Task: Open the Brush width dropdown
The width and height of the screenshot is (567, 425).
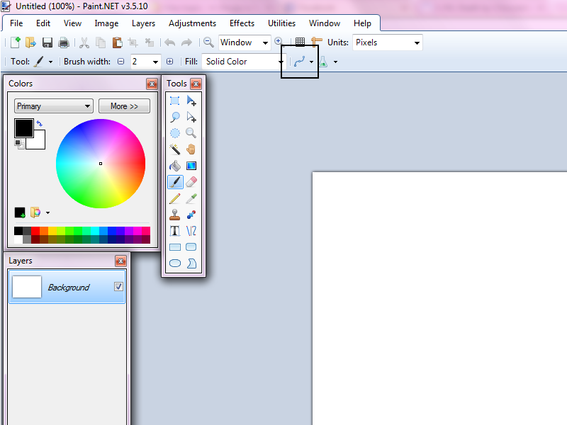Action: (155, 62)
